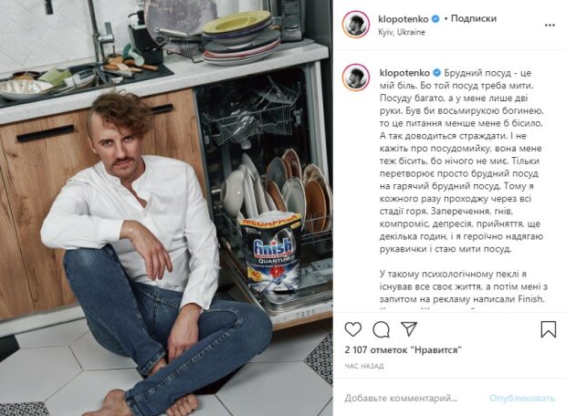Open the Kyiv, Ukraine location link
This screenshot has width=566, height=416.
[402, 32]
